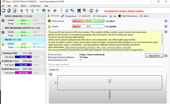Screen dimensions: 170x104
Task: Click the globe-over-disk toolbar icon
Action: pos(44,11)
